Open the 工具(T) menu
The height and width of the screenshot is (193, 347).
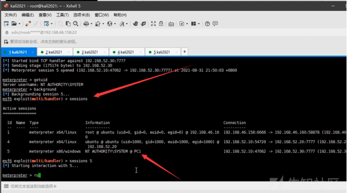[x=62, y=15]
